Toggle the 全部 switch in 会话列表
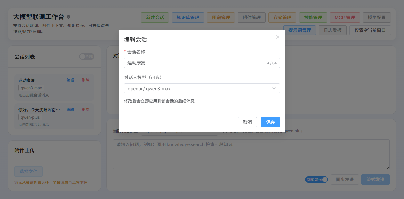The image size is (404, 199). tap(87, 56)
